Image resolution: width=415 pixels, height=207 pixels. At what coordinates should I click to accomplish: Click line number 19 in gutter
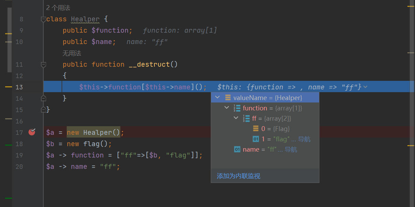(19, 155)
